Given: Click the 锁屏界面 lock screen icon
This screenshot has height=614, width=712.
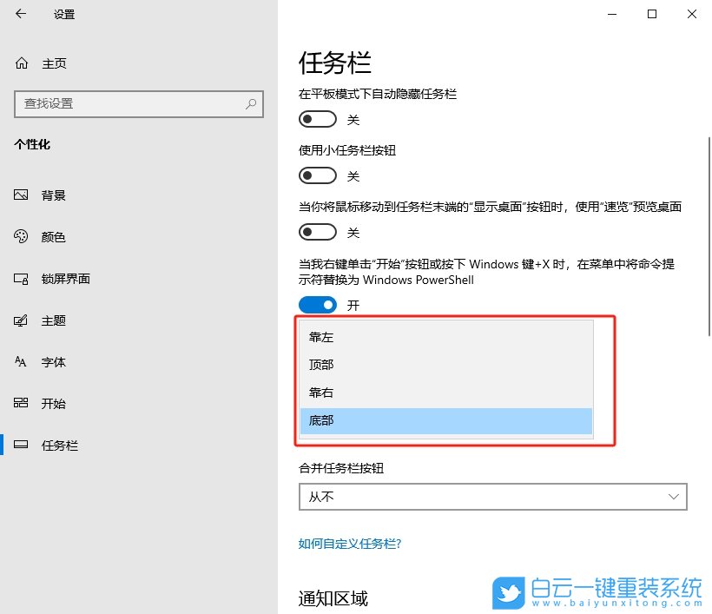Looking at the screenshot, I should pyautogui.click(x=21, y=278).
